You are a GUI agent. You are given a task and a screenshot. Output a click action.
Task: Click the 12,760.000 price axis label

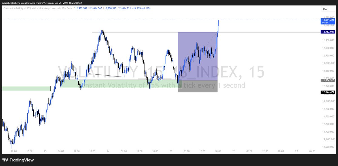[328, 116]
